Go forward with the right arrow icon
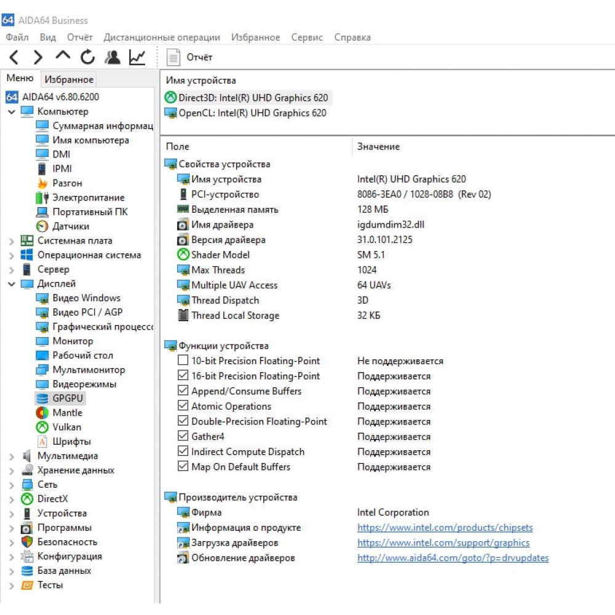 (x=38, y=57)
